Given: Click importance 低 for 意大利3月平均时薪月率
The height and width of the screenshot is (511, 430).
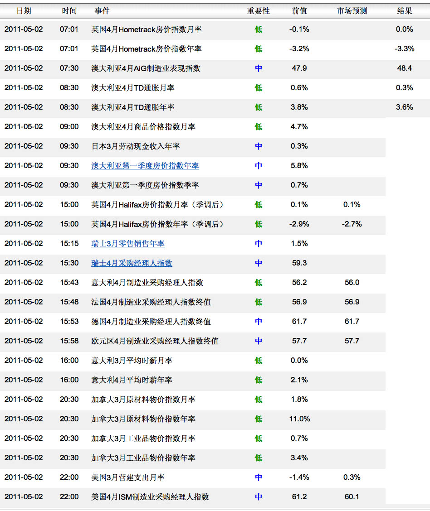Looking at the screenshot, I should (x=259, y=361).
